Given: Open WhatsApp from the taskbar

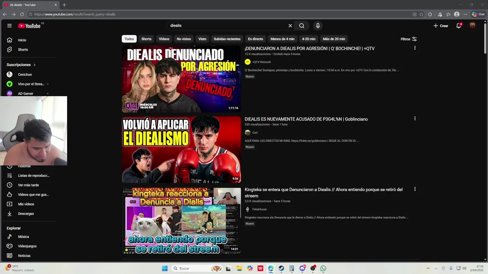Looking at the screenshot, I should point(323,268).
